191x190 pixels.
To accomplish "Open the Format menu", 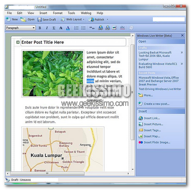I will click(58, 13).
